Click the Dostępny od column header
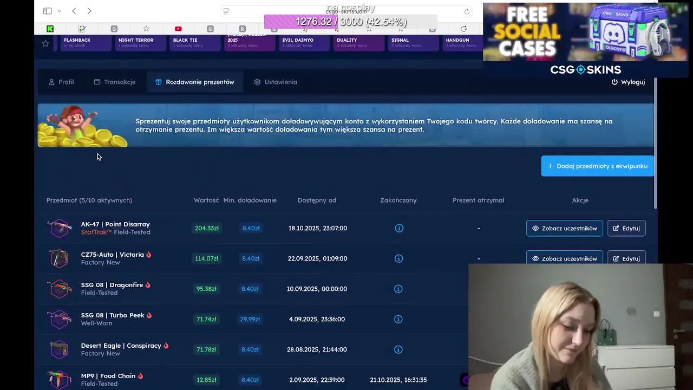The image size is (693, 390). (317, 200)
